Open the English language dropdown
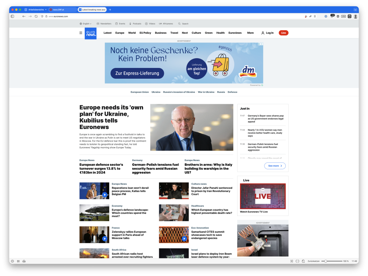Image resolution: width=368 pixels, height=276 pixels. (x=86, y=23)
